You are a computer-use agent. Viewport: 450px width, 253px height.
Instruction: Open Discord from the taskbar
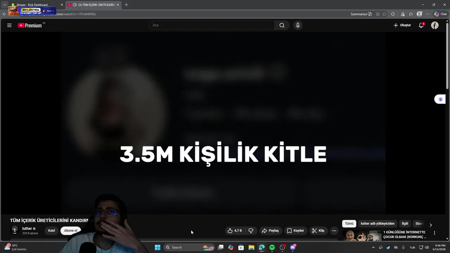tap(293, 247)
